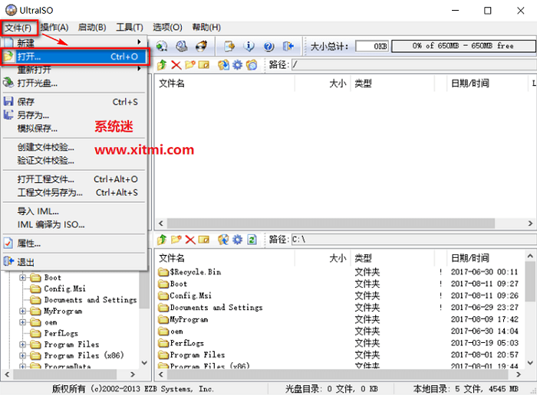Click red X delete icon in image pane
This screenshot has height=395, width=537.
pyautogui.click(x=176, y=64)
